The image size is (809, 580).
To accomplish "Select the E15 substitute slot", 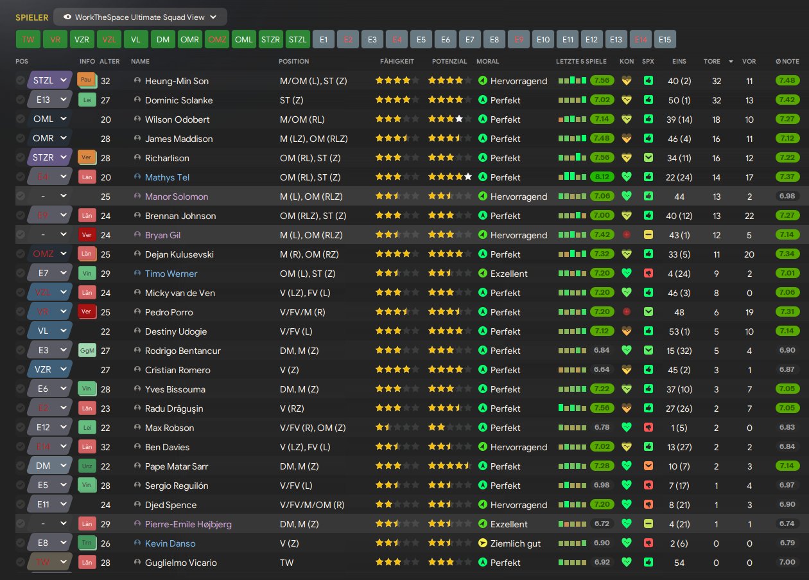I will 665,39.
